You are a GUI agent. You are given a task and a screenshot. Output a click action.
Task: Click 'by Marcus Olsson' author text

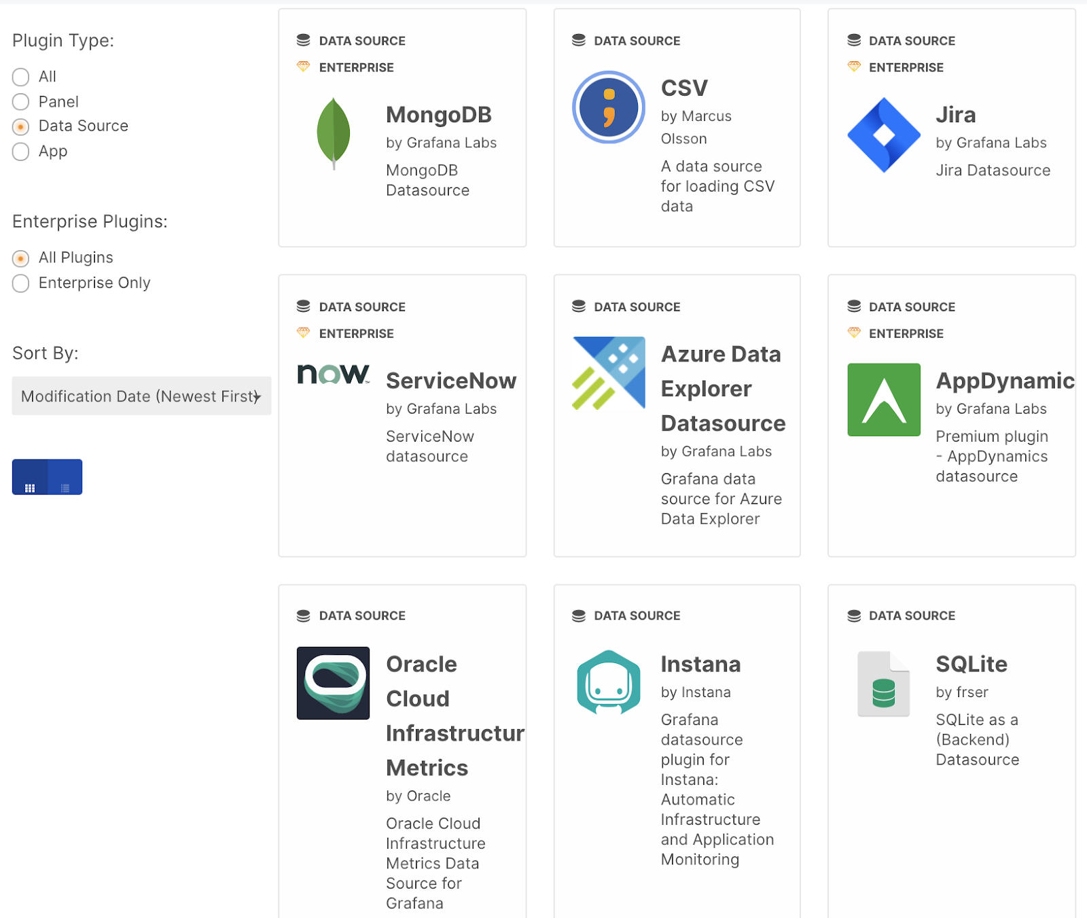coord(696,127)
